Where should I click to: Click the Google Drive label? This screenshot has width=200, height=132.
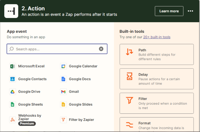[x=29, y=92]
